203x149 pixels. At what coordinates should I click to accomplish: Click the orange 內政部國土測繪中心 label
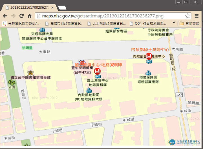point(150,50)
